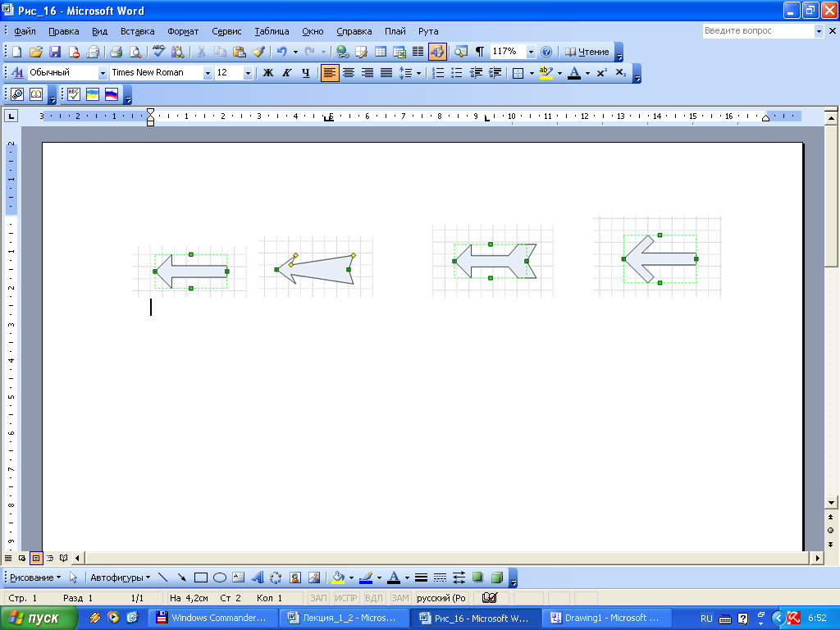Viewport: 840px width, 630px height.
Task: Insert WordArt object
Action: (x=257, y=577)
